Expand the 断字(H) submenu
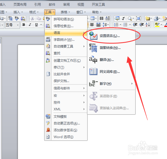Screen dimensions: 167x159 pos(111,83)
